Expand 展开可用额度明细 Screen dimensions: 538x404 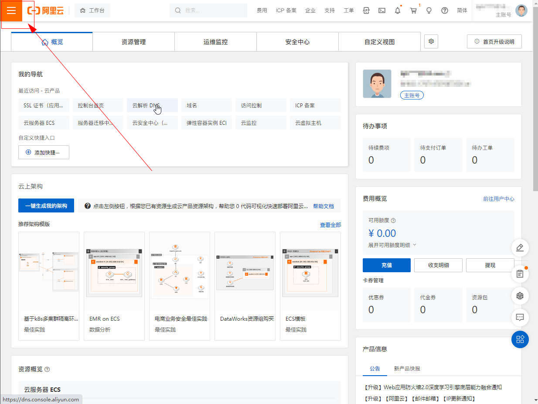tap(392, 245)
